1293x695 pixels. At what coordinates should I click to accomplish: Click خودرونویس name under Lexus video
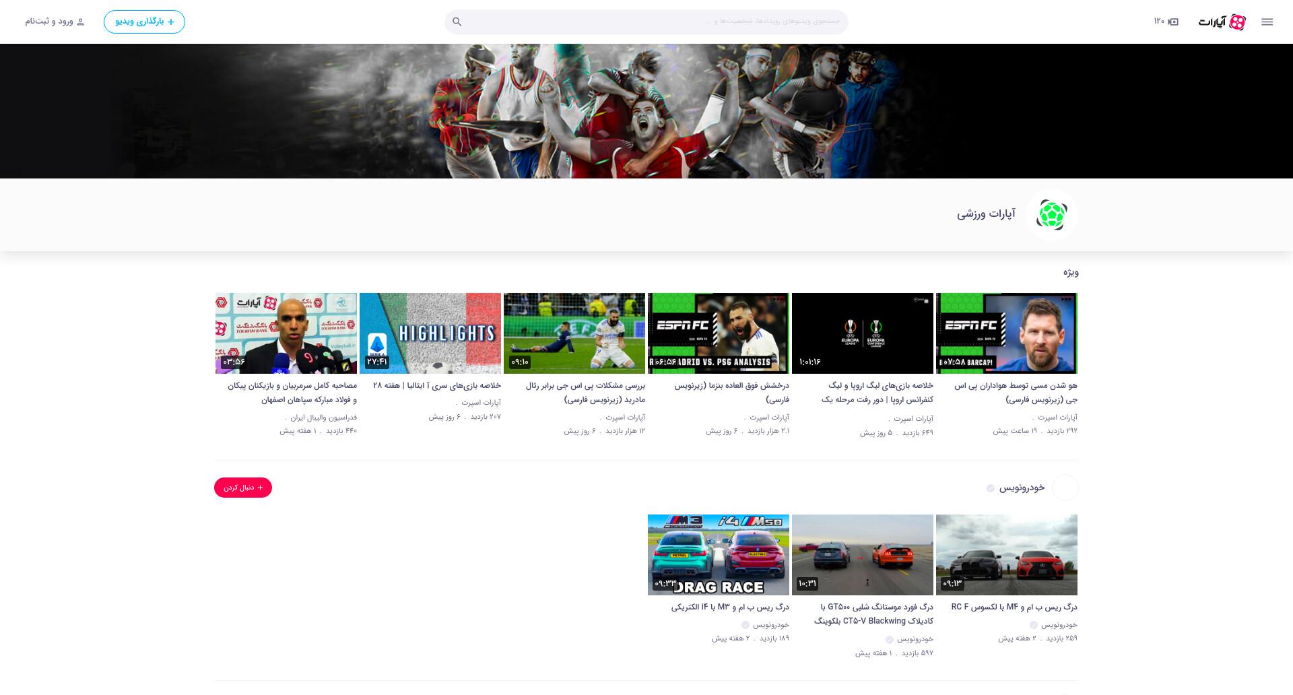[1059, 625]
